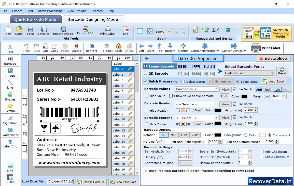The image size is (294, 186).
Task: Check the Add Checksum box
Action: point(262,151)
